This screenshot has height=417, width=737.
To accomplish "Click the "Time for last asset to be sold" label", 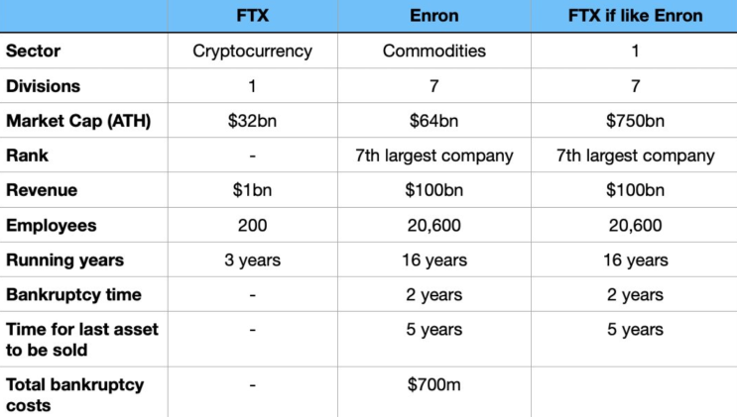I will [x=81, y=339].
